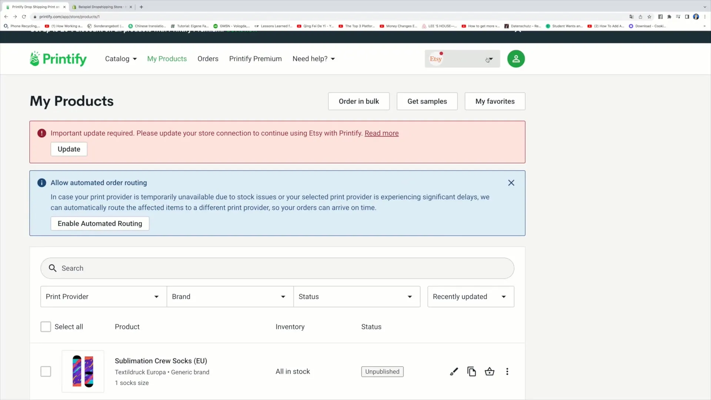Click the edit pencil icon for socks
Image resolution: width=711 pixels, height=400 pixels.
tap(454, 372)
